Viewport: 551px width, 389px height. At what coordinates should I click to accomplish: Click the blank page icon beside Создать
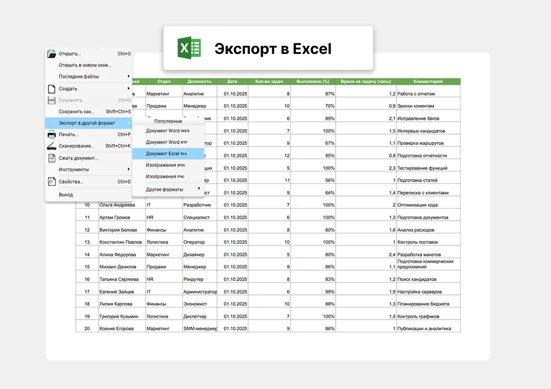pyautogui.click(x=52, y=89)
